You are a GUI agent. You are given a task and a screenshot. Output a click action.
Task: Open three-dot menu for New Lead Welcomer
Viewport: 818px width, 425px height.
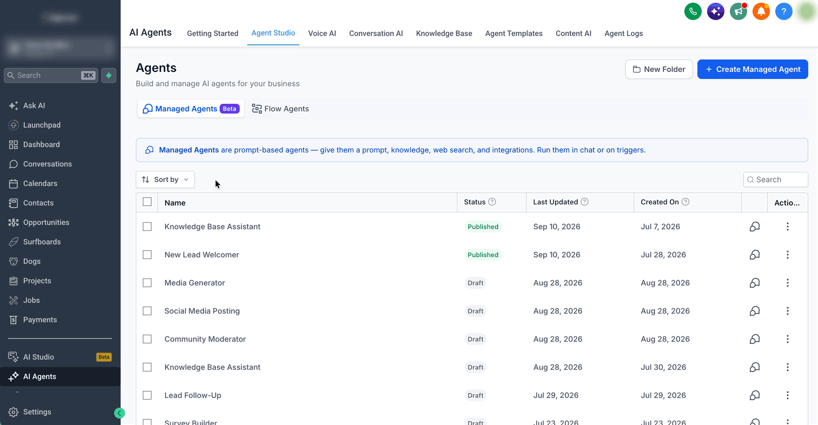click(x=788, y=255)
